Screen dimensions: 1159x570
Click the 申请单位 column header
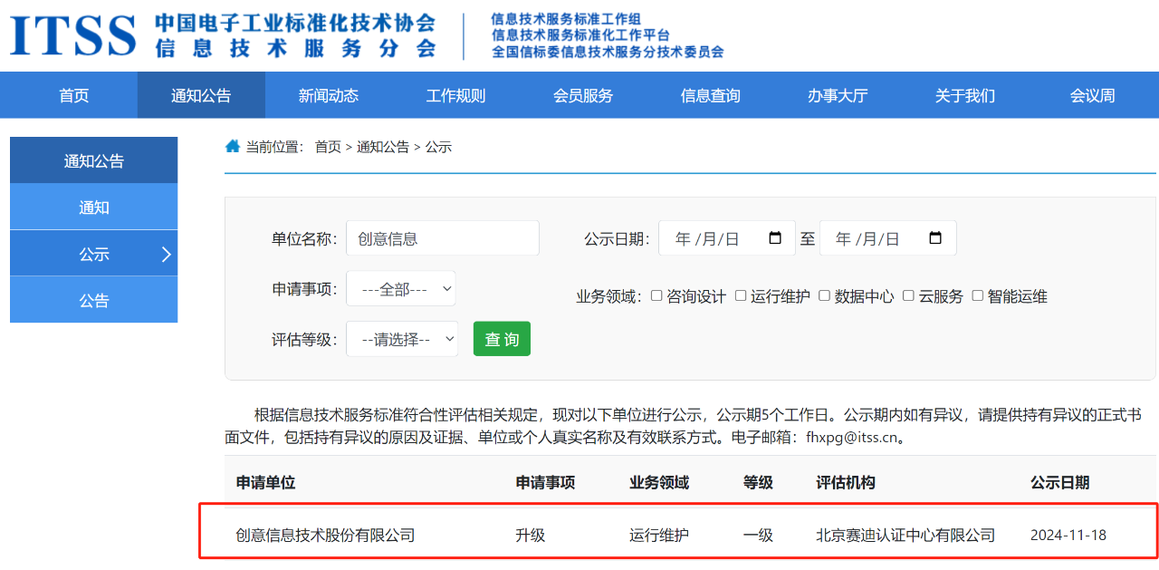(x=265, y=483)
